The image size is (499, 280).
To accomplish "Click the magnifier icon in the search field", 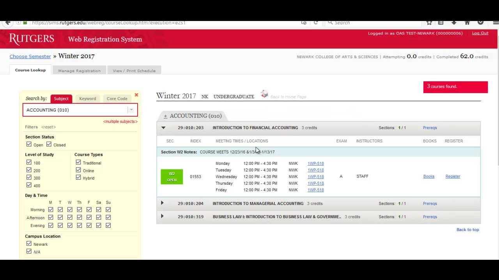I will 330,23.
